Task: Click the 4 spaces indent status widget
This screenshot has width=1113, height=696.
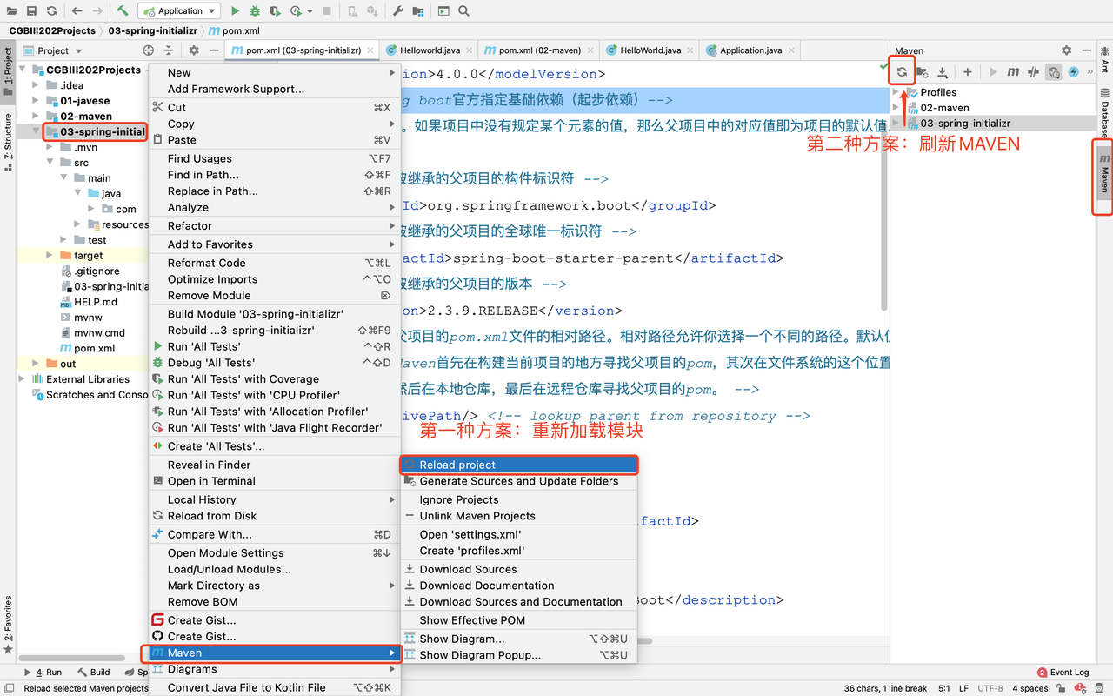Action: [x=1030, y=688]
